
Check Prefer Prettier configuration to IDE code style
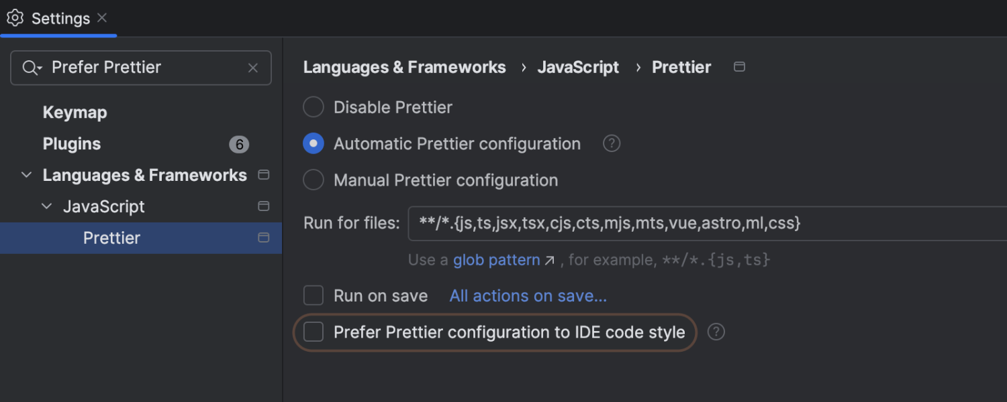point(314,332)
